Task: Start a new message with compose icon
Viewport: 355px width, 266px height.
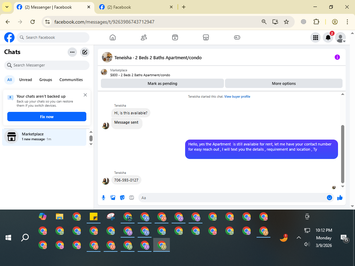Action: [x=85, y=52]
